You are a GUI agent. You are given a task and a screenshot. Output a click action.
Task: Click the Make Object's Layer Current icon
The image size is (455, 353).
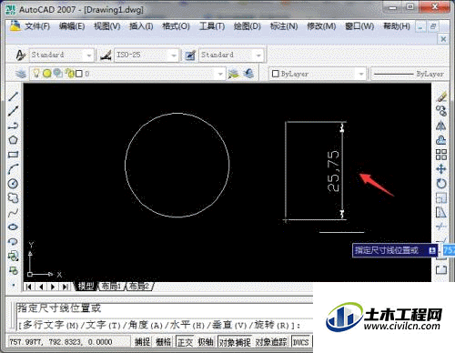(234, 74)
